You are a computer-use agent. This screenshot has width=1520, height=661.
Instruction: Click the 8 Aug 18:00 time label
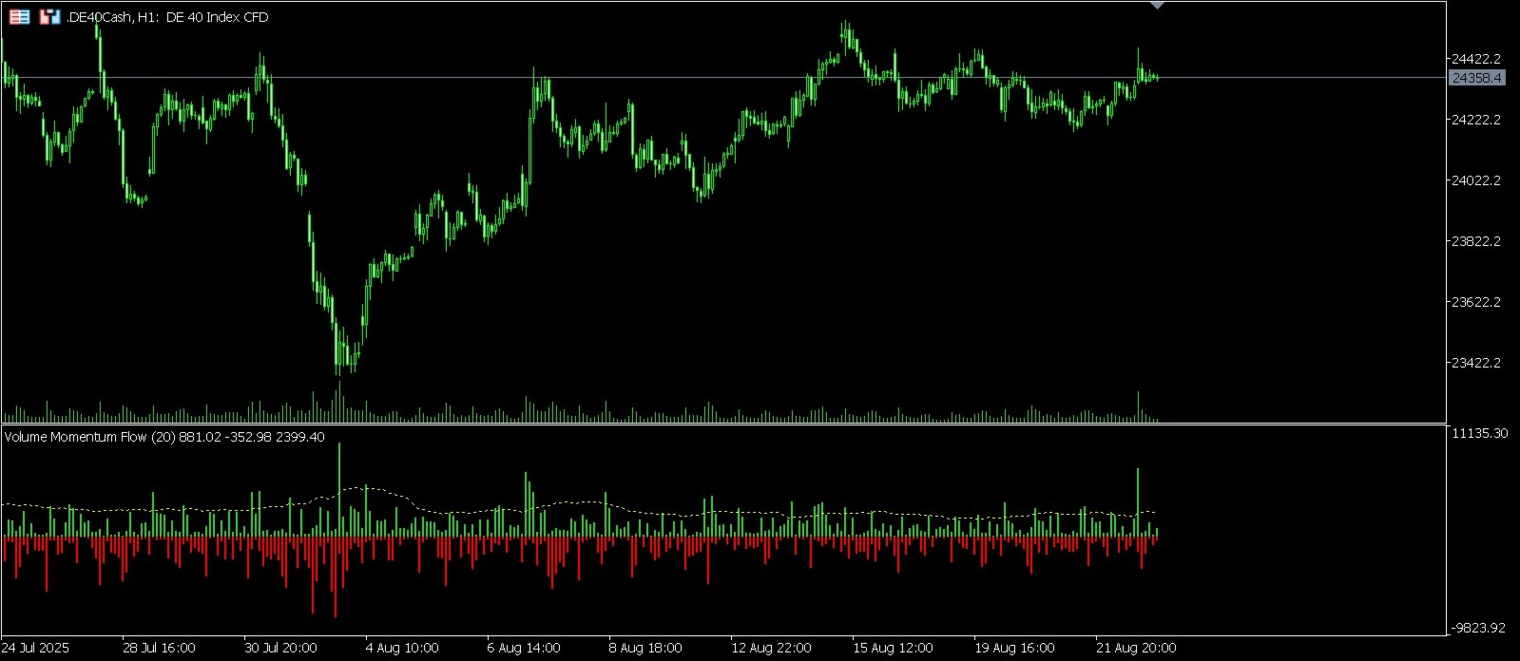pos(645,648)
